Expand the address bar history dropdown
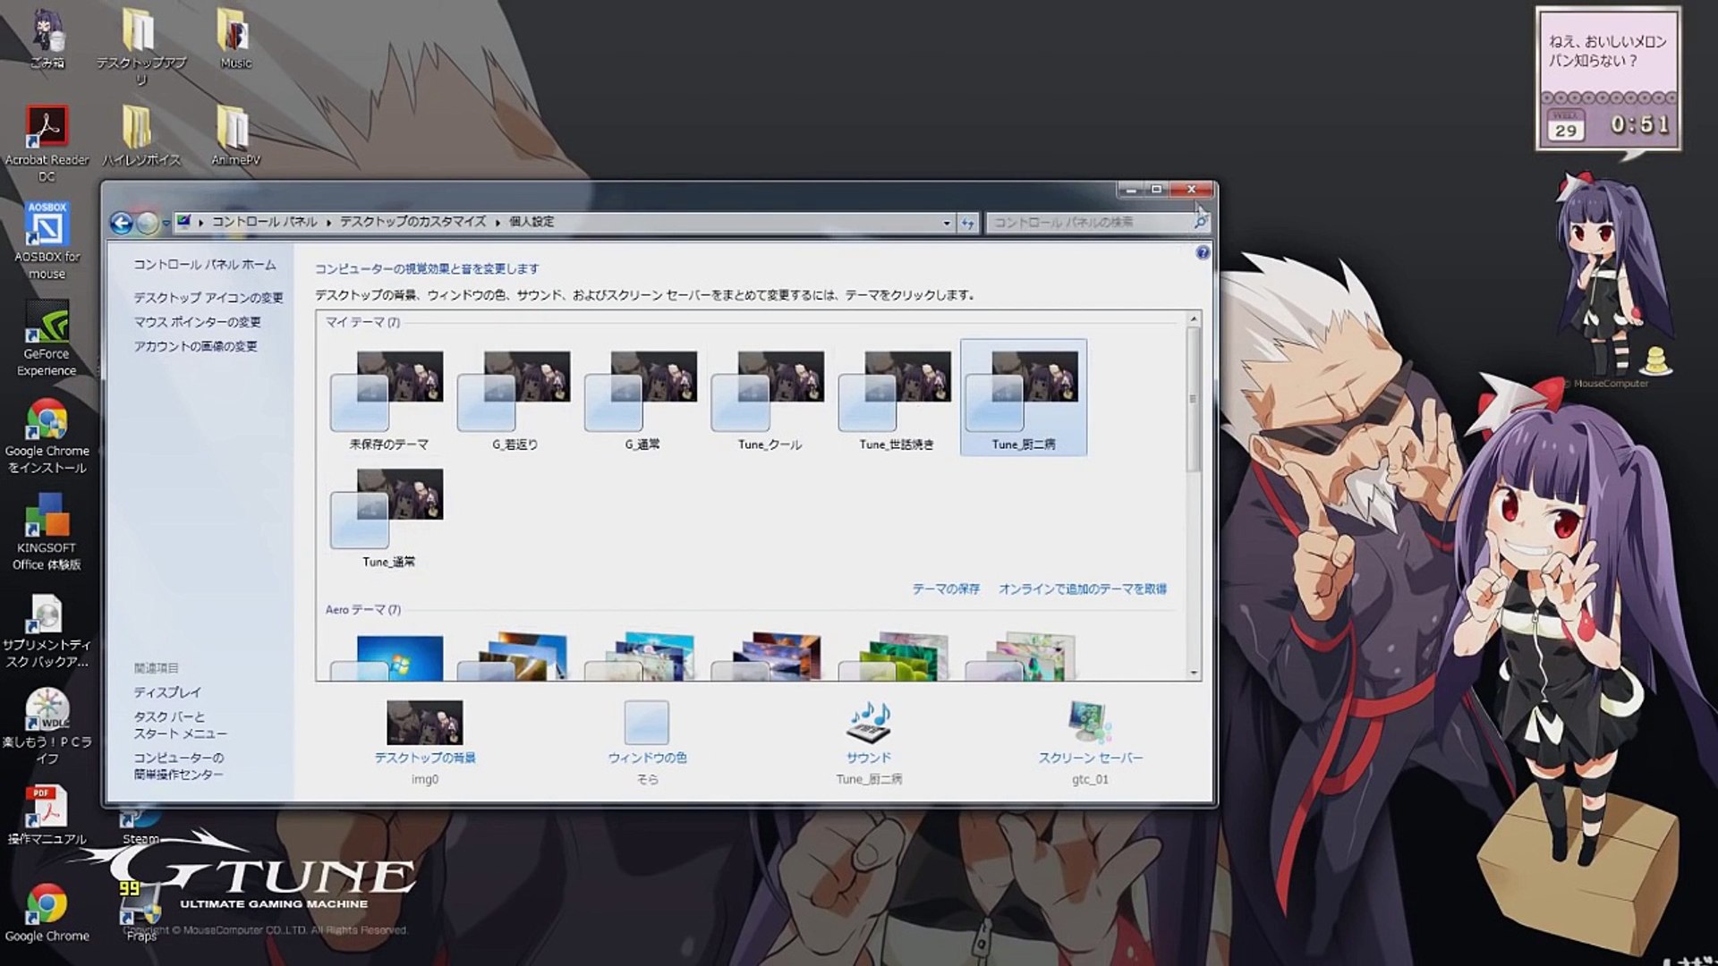This screenshot has height=966, width=1718. pyautogui.click(x=947, y=223)
